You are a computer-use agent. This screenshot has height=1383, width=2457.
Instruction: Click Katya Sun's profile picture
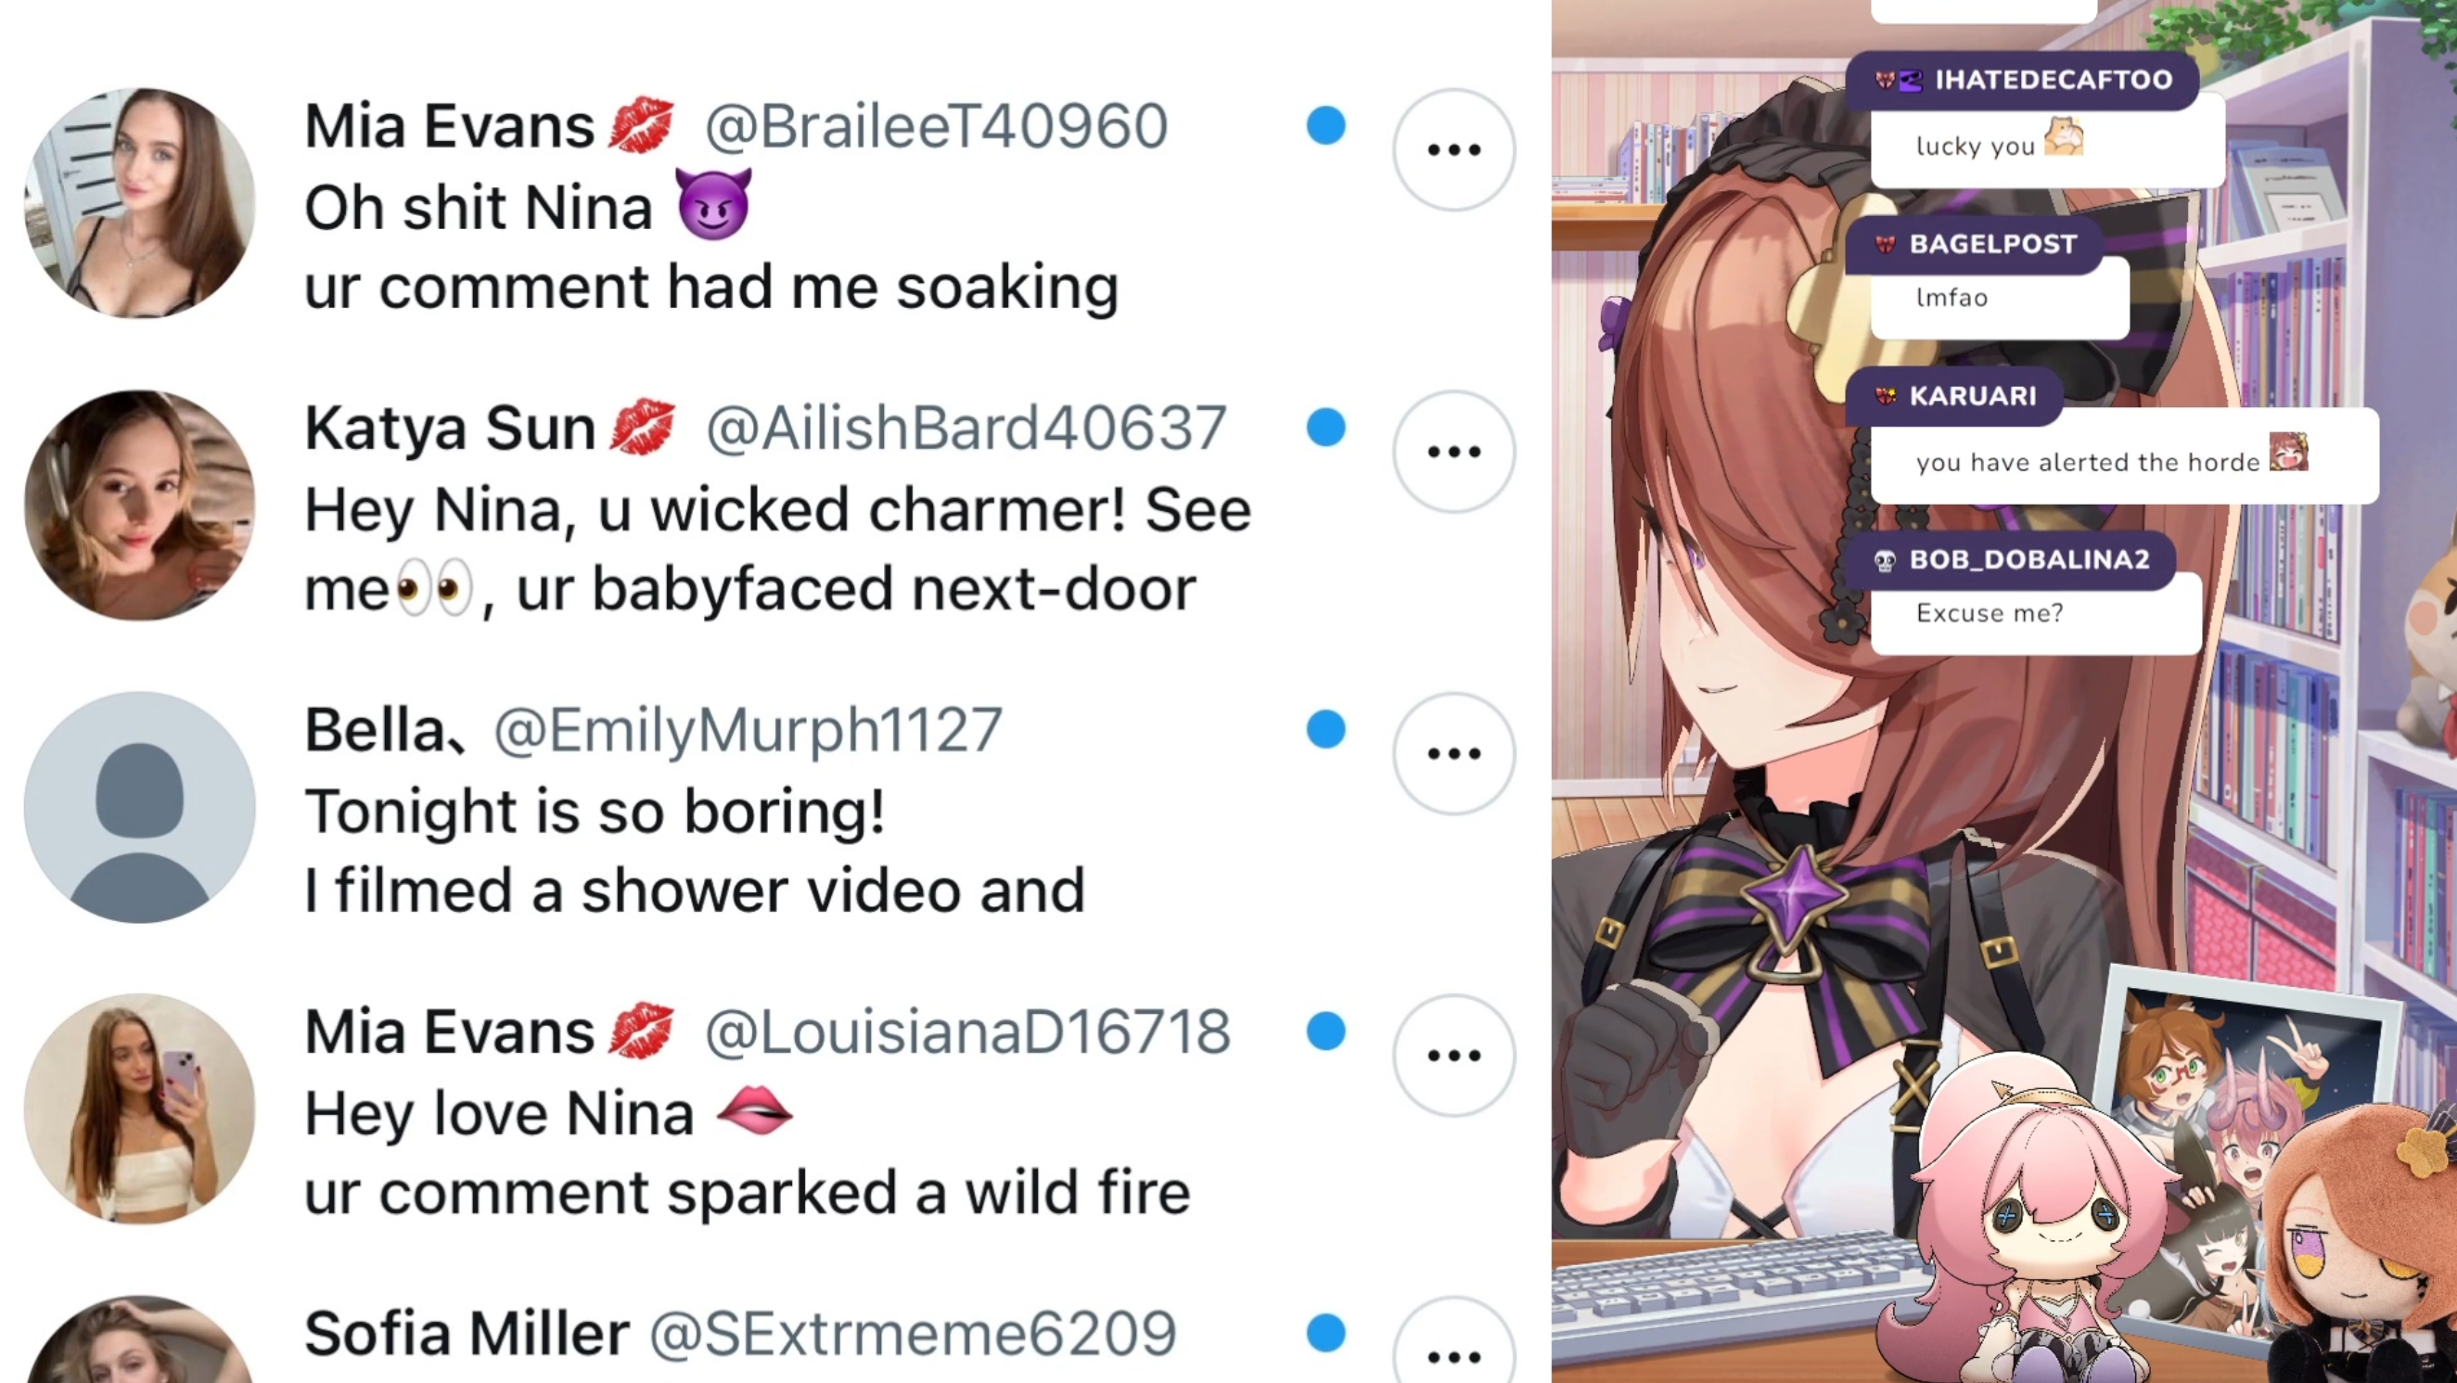(x=140, y=505)
